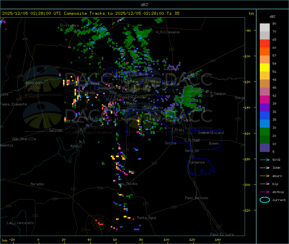Screen dimensions: 289x244
Task: Click the magenta eb+bip arrow legend icon
Action: [265, 192]
